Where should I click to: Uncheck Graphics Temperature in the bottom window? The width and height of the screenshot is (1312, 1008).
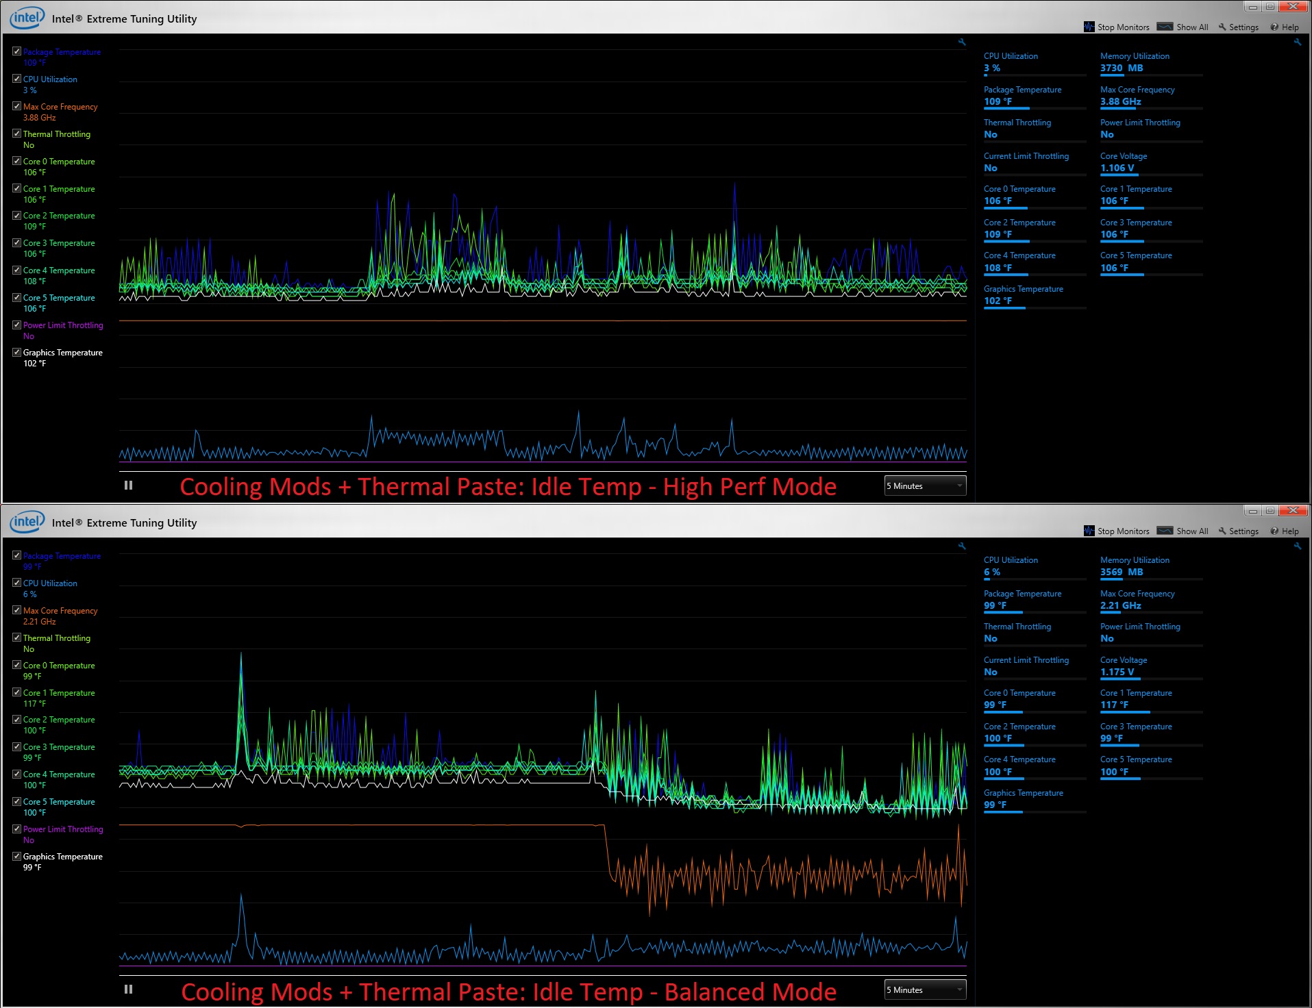16,856
